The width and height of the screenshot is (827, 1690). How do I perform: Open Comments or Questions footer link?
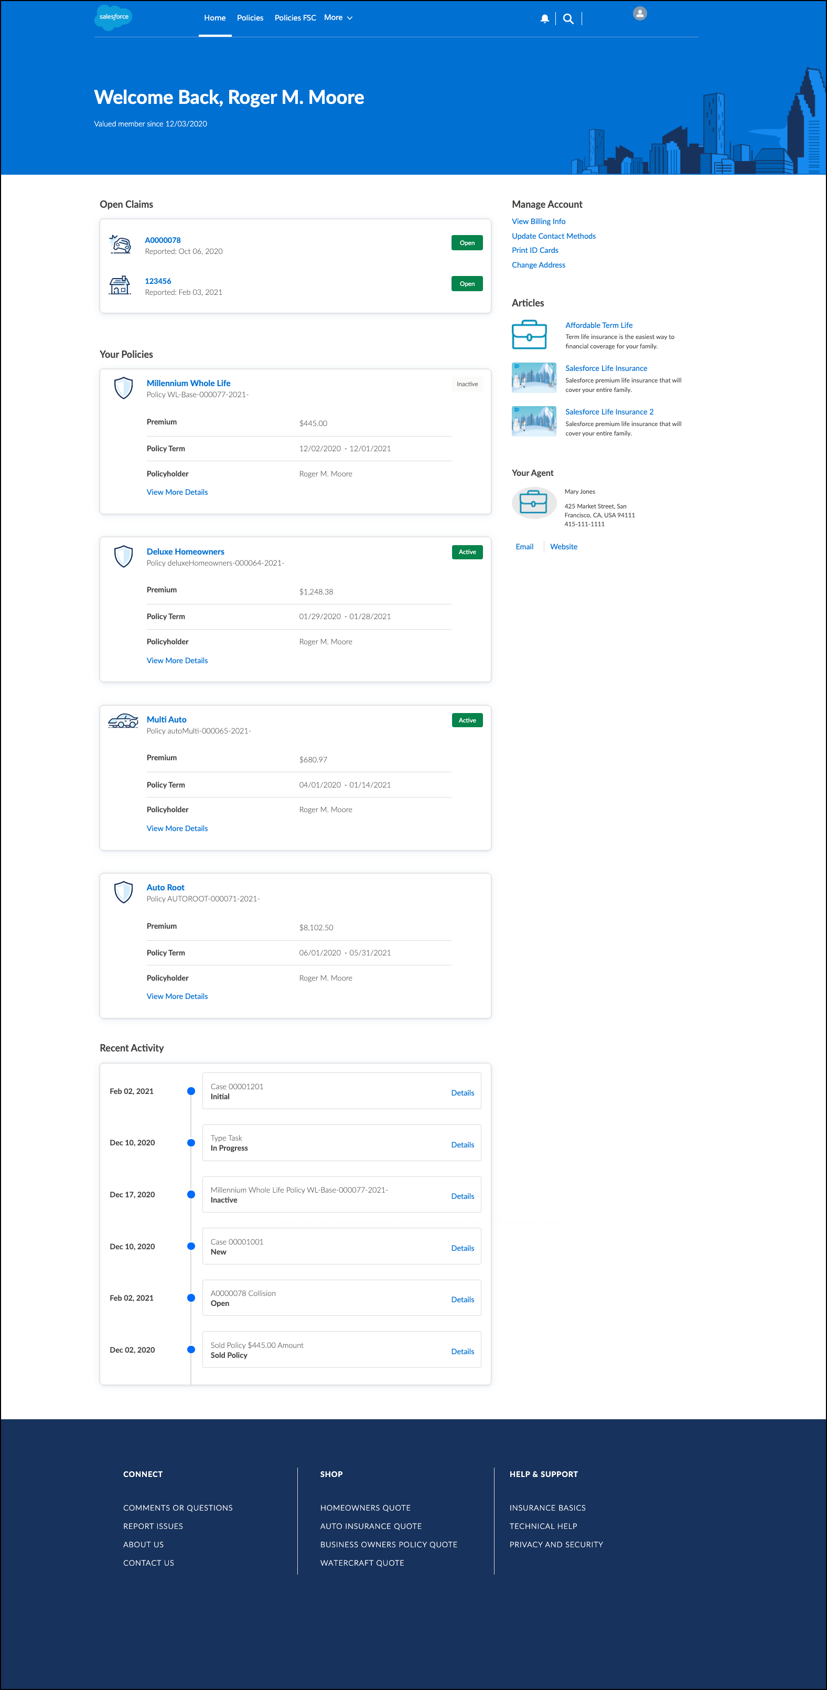(x=178, y=1507)
